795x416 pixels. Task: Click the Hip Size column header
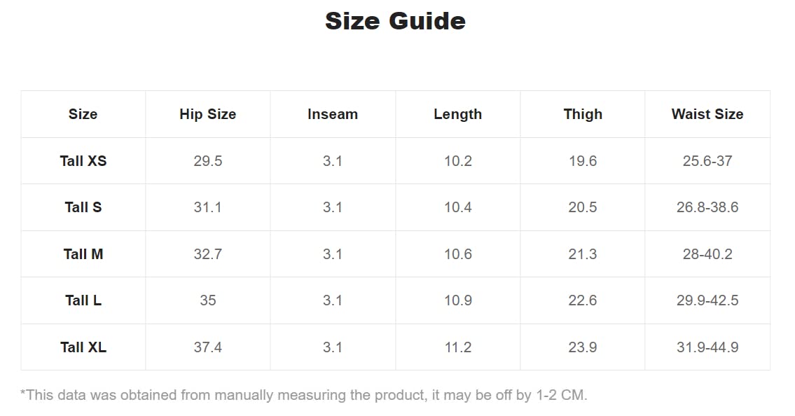pos(208,114)
